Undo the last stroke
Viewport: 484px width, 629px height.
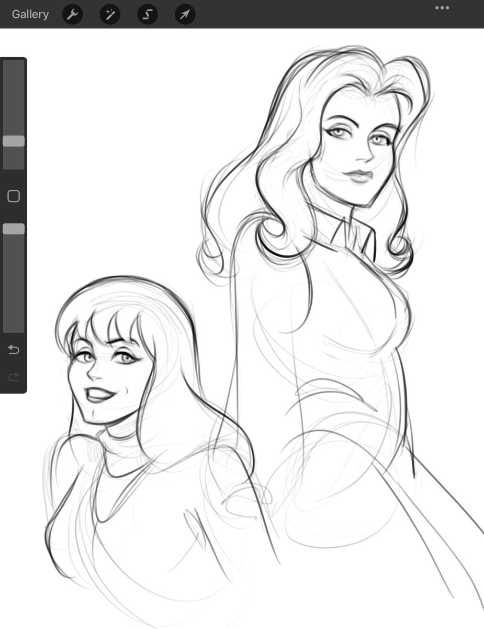14,350
